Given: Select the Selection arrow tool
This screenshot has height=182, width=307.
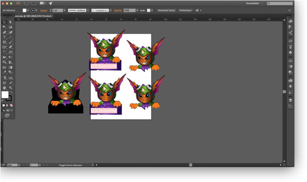Looking at the screenshot, I should click(x=5, y=22).
